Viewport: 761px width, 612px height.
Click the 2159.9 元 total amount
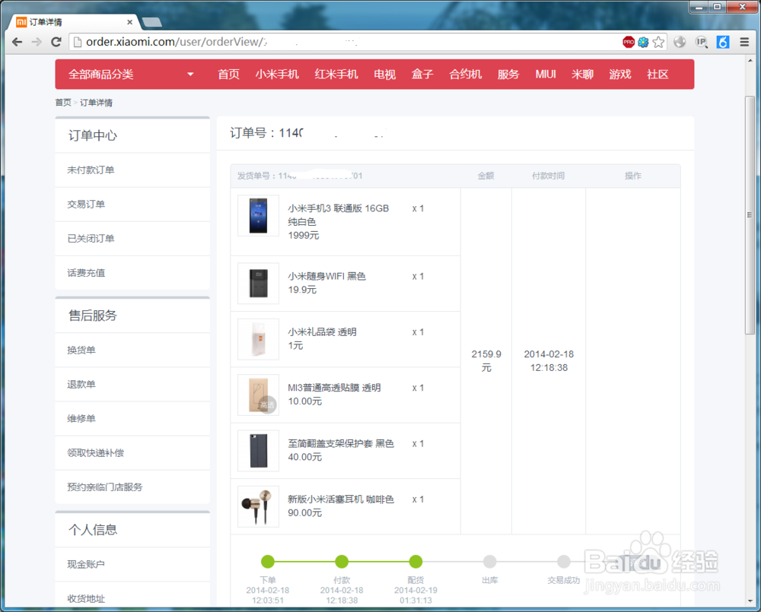pyautogui.click(x=486, y=361)
